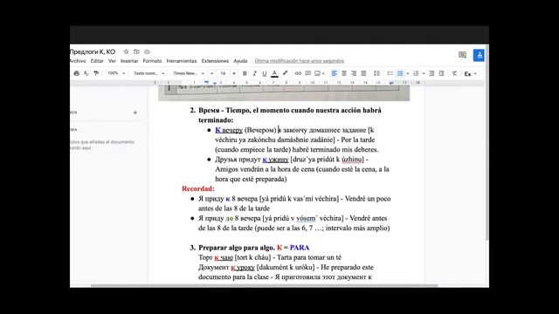This screenshot has width=559, height=314.
Task: Center align the text
Action: 344,73
